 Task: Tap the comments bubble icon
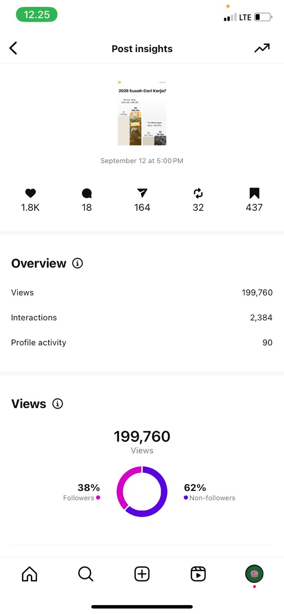pyautogui.click(x=87, y=193)
